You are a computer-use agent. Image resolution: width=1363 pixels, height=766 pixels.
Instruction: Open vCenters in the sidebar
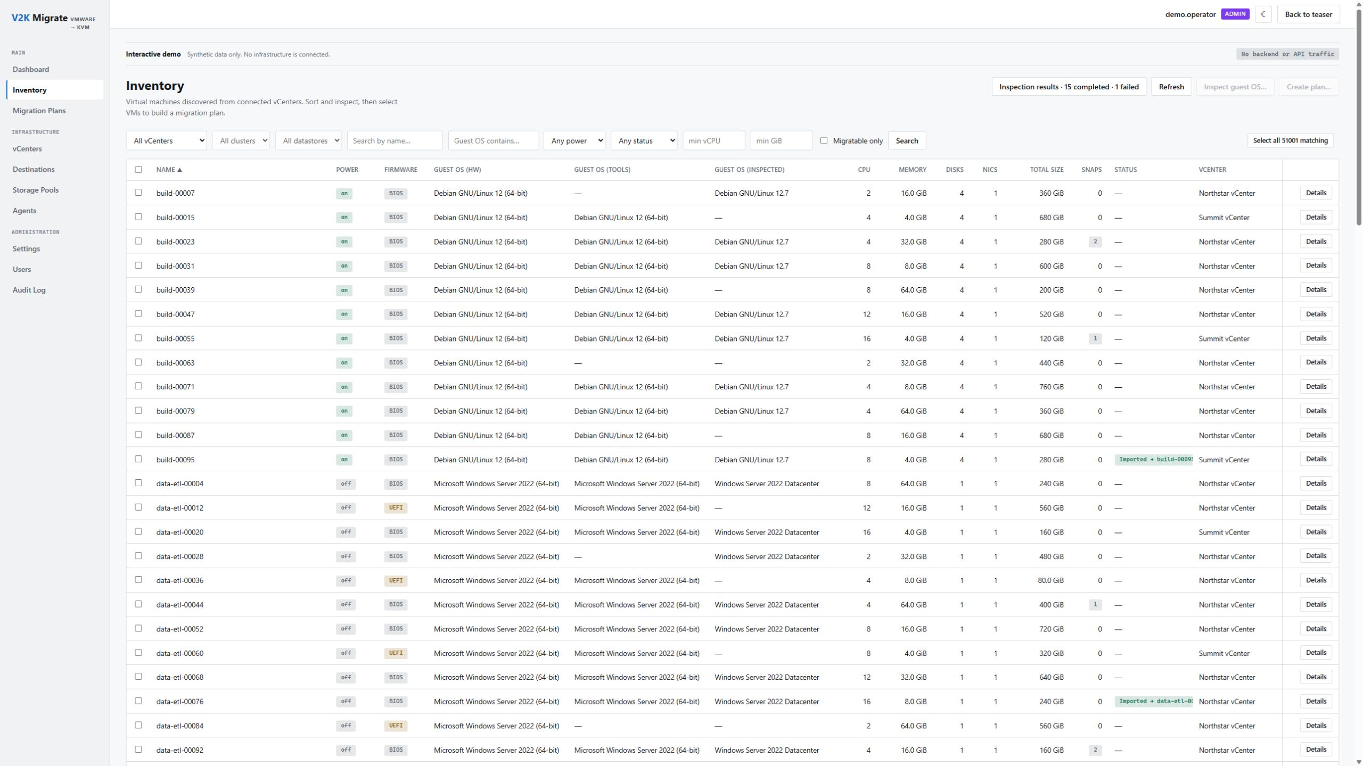click(55, 149)
